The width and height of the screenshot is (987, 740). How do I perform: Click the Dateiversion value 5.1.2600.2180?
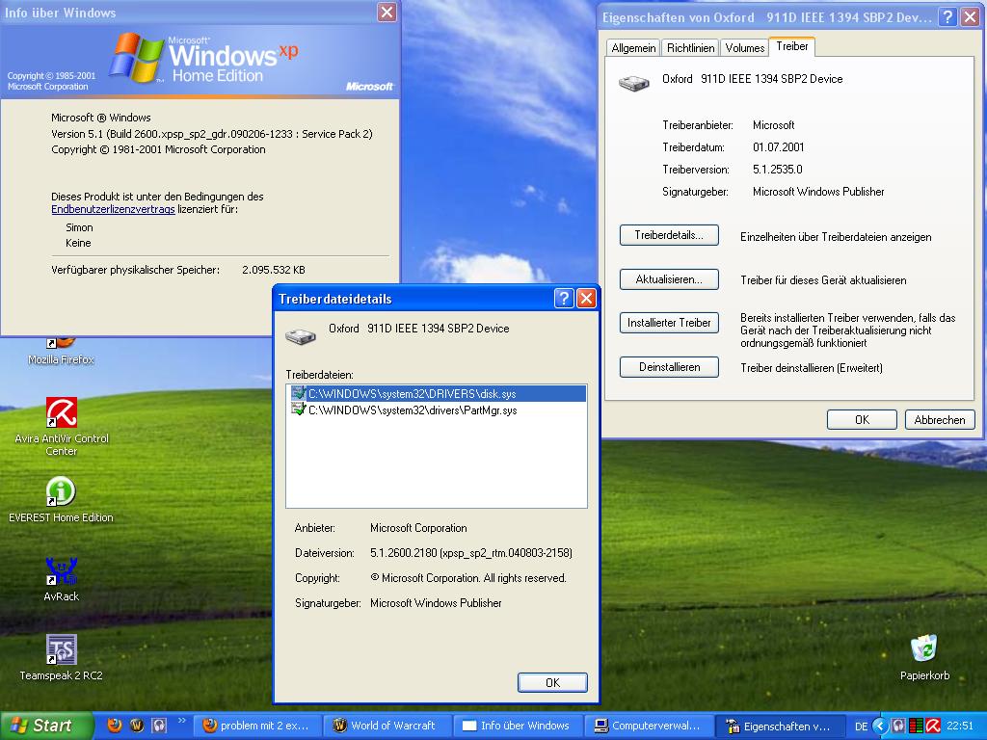coord(470,553)
